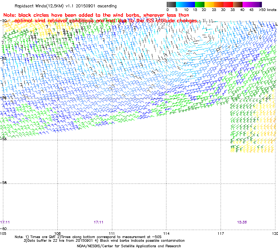278x252 pixels.
Task: Click the '-60' latitude axis label
Action: (3, 229)
